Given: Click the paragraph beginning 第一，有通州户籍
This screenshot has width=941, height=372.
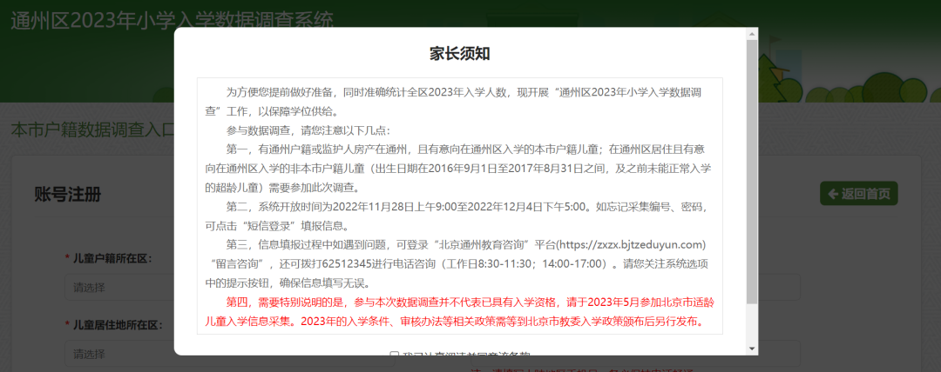Looking at the screenshot, I should pyautogui.click(x=459, y=169).
